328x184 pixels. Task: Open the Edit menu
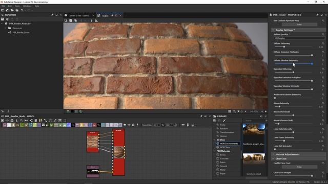(10, 6)
